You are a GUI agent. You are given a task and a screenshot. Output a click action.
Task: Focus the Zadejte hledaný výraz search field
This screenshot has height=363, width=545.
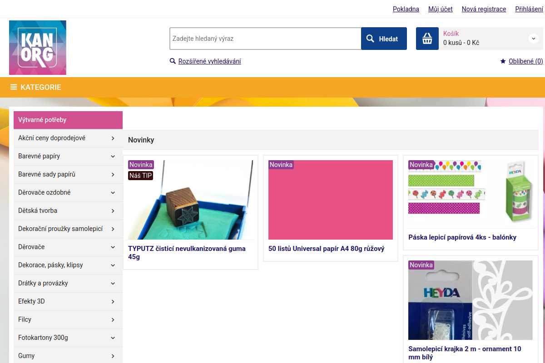click(265, 39)
